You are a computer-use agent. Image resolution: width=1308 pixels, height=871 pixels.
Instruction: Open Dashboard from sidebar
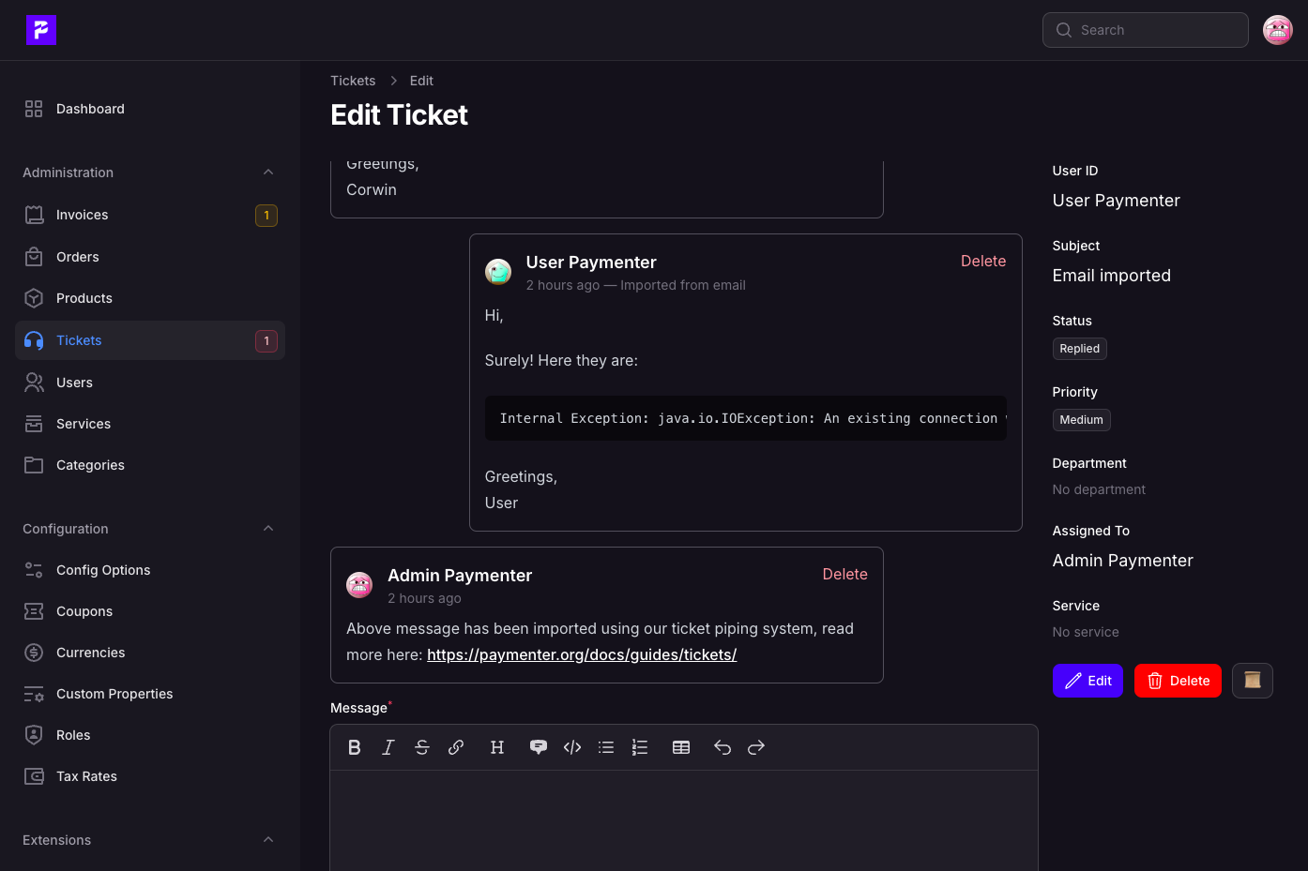coord(150,109)
